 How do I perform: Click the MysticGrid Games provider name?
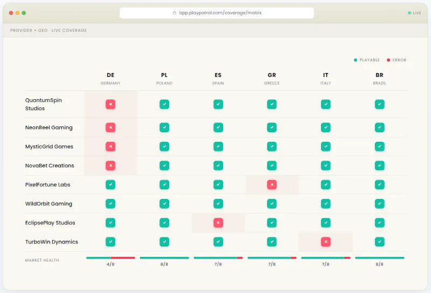click(49, 146)
